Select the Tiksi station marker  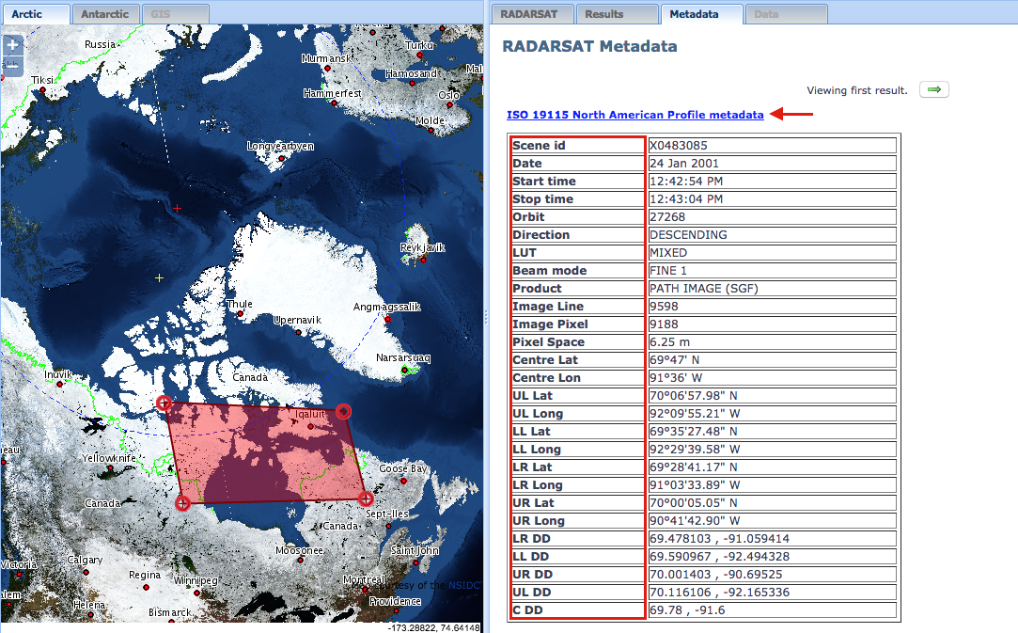coord(42,89)
